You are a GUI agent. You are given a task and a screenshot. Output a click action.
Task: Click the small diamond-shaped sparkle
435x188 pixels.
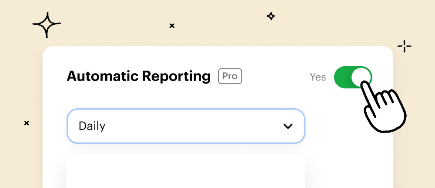point(271,16)
